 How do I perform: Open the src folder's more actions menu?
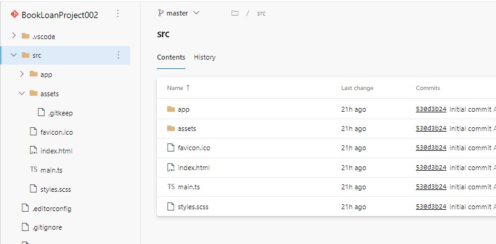pos(118,55)
